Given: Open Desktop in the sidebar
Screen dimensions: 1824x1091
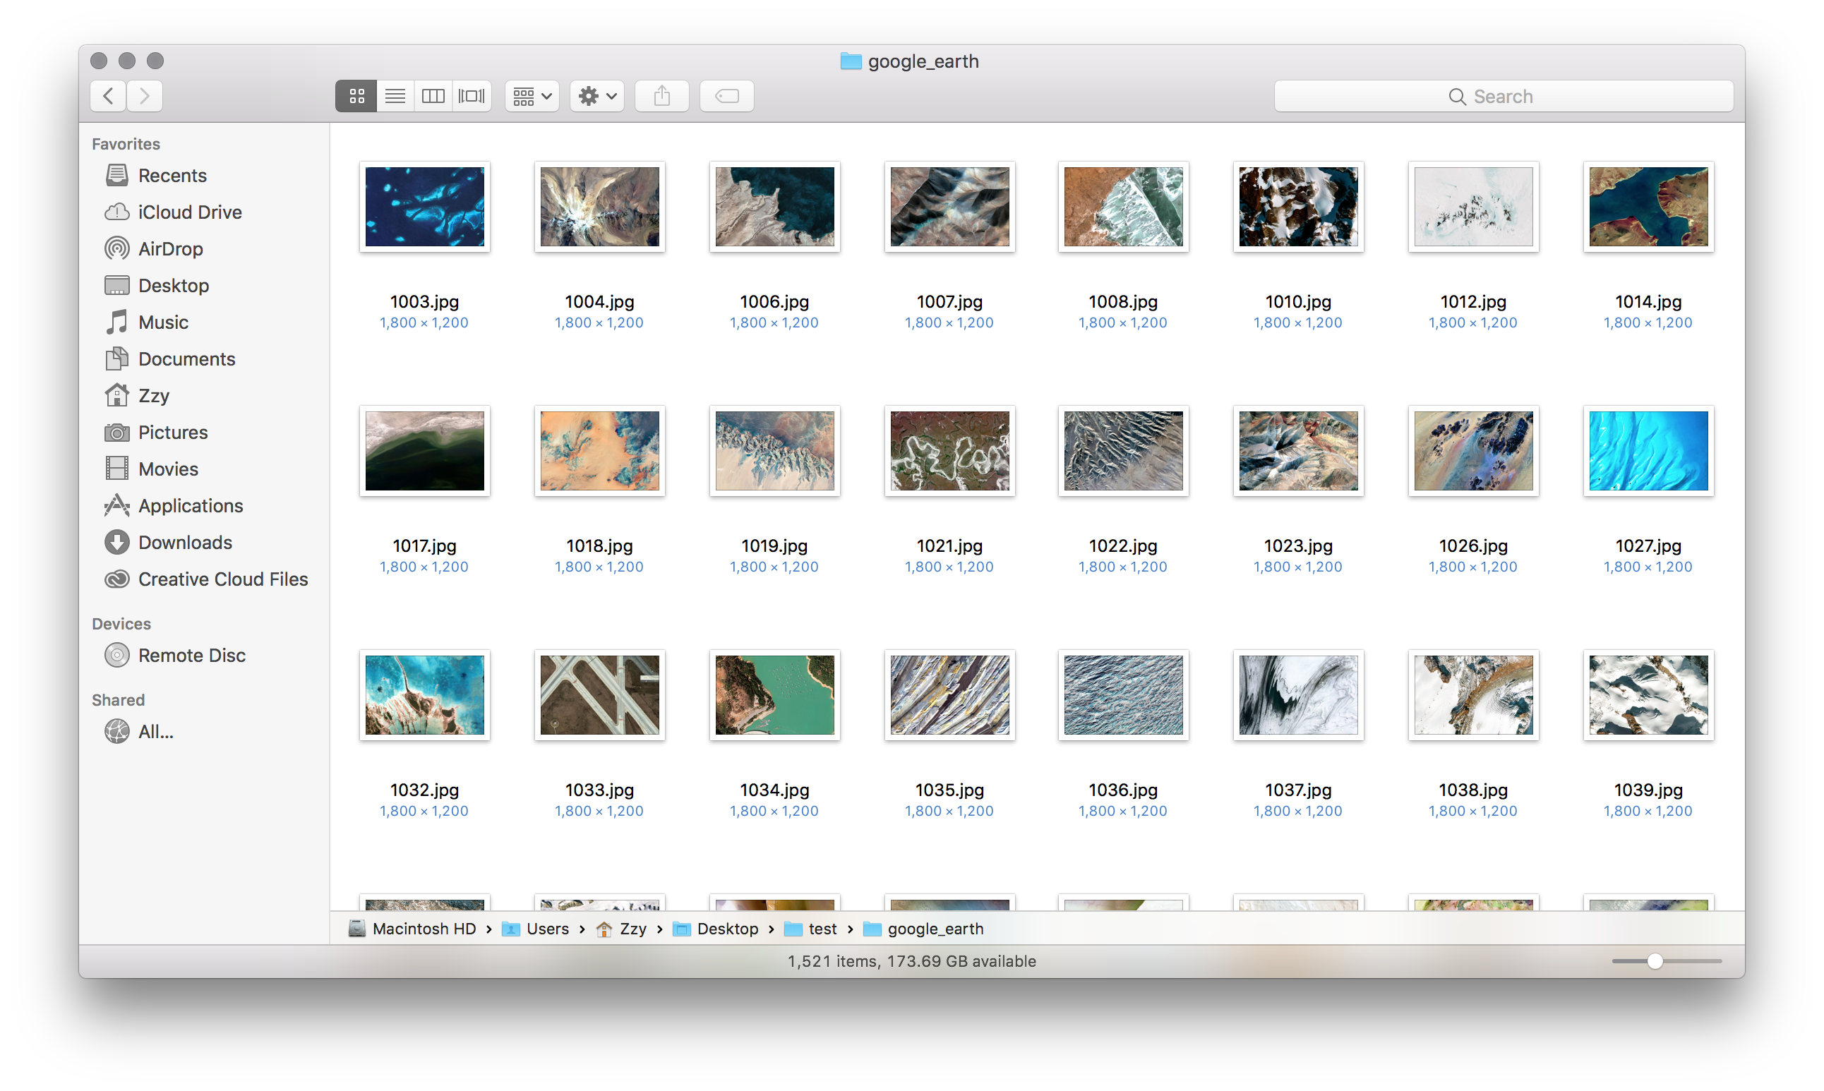Looking at the screenshot, I should pos(157,286).
